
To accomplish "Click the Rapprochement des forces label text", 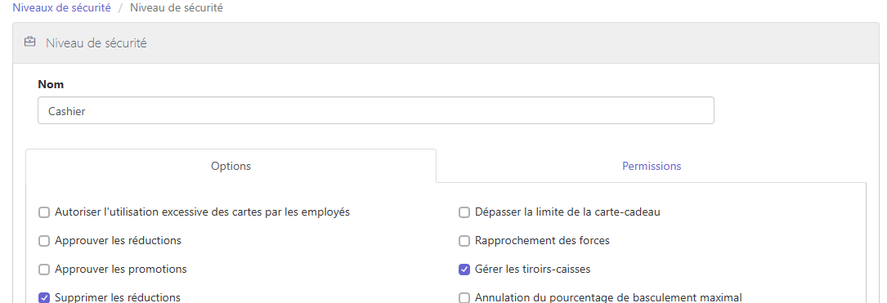I will pyautogui.click(x=543, y=240).
